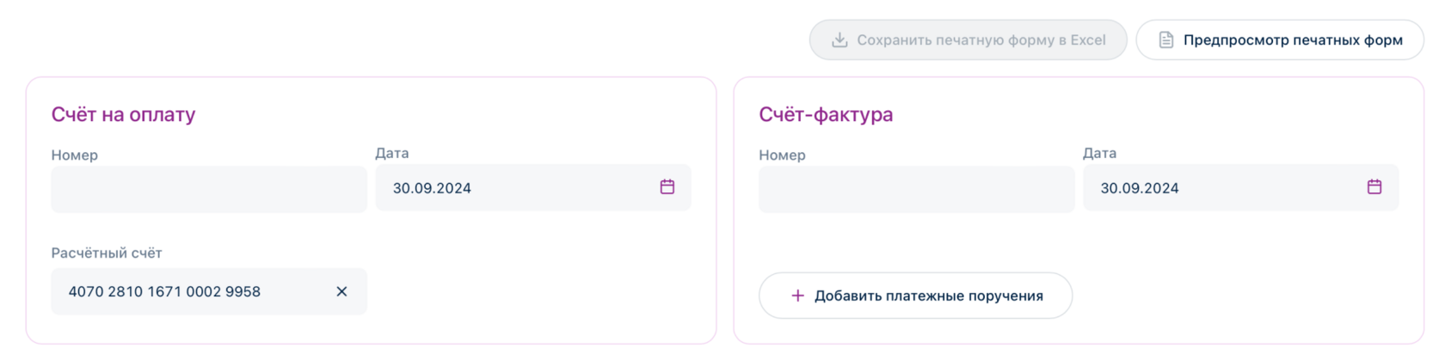
Task: Click the Сохранить печатную форму в Excel label
Action: click(x=981, y=40)
